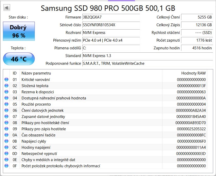Click the Dobrý 96 % health status button
This screenshot has height=176, width=216.
19,31
